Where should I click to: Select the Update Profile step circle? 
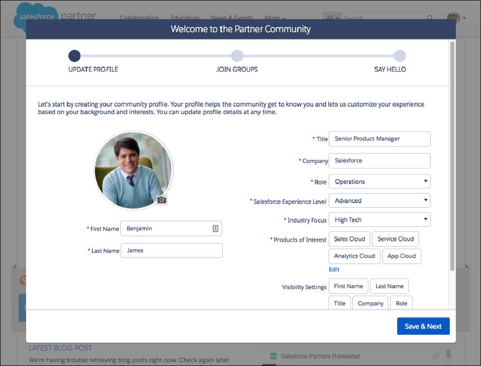[75, 56]
